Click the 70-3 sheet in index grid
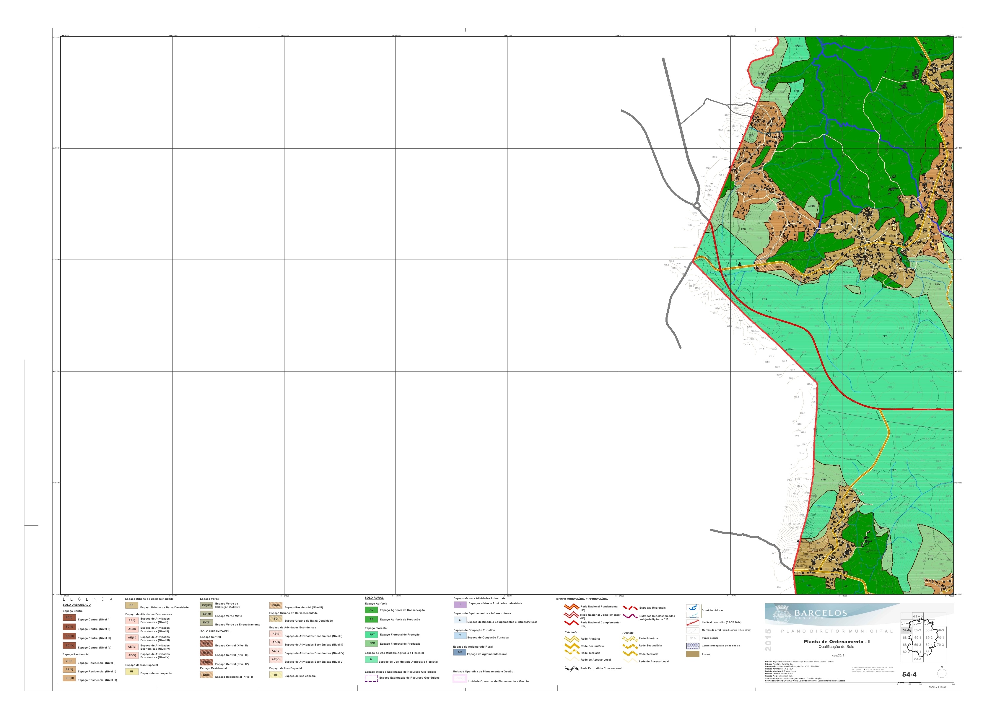 (940, 645)
